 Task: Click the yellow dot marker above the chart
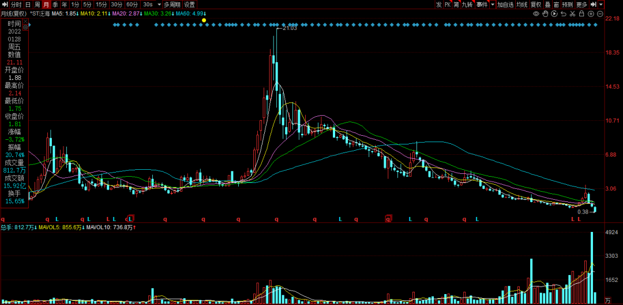204,20
